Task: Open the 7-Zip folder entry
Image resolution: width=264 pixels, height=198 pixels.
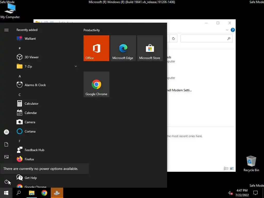Action: [47, 66]
